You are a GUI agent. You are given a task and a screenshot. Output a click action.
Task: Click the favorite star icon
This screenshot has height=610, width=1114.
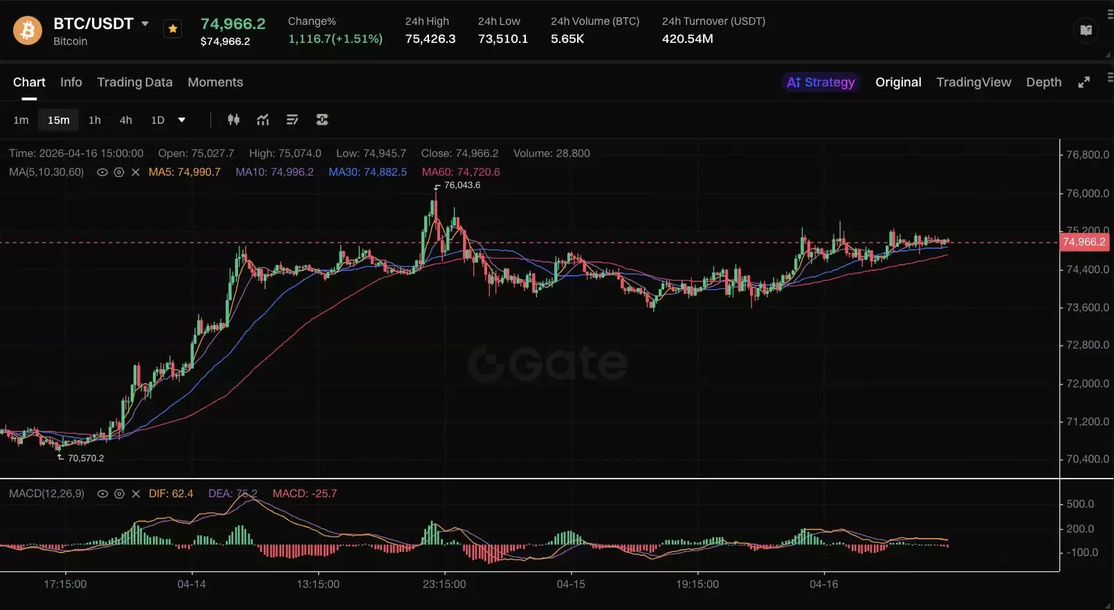(173, 28)
